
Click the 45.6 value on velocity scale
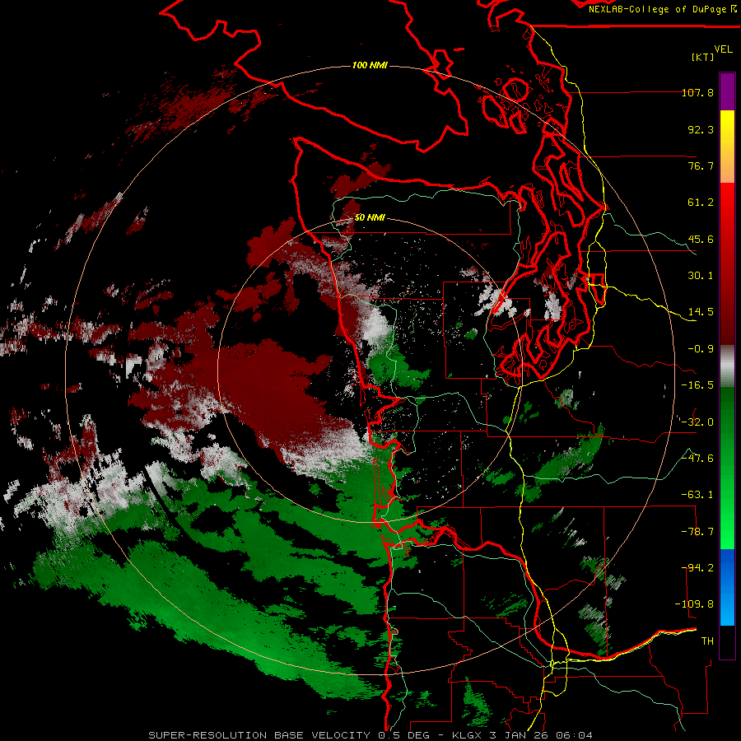click(x=701, y=239)
